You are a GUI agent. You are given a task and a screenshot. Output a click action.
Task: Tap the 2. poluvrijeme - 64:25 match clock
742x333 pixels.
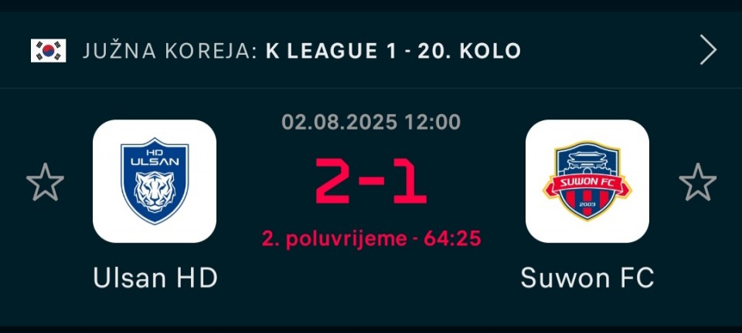[372, 239]
